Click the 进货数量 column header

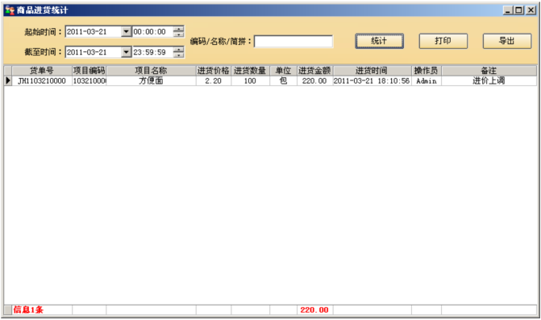point(251,71)
